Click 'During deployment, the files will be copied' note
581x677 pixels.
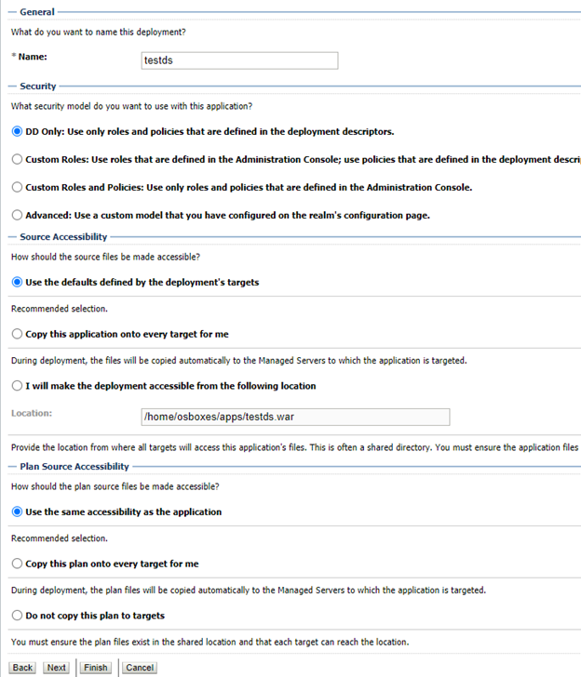click(239, 361)
